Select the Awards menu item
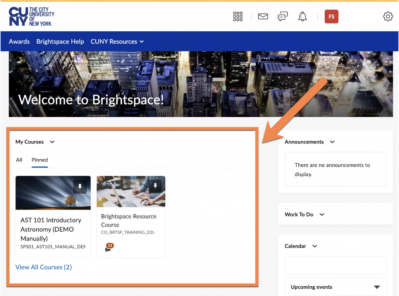 (x=19, y=41)
